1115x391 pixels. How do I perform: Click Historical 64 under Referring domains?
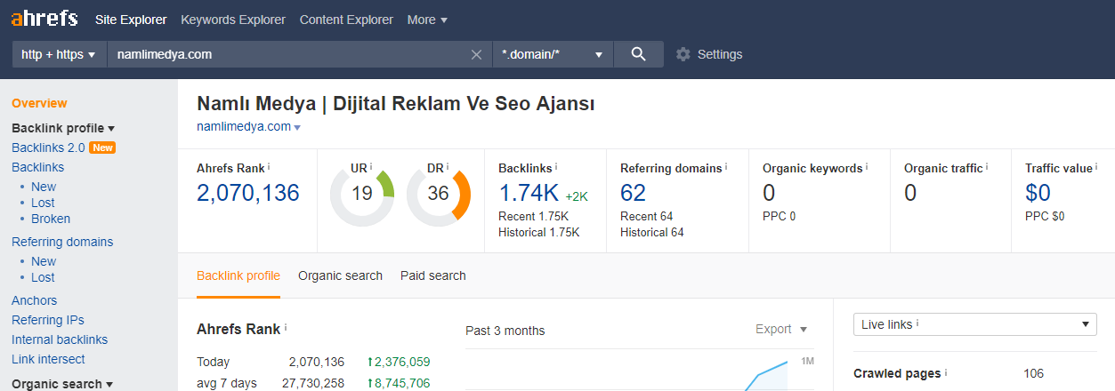(x=652, y=232)
